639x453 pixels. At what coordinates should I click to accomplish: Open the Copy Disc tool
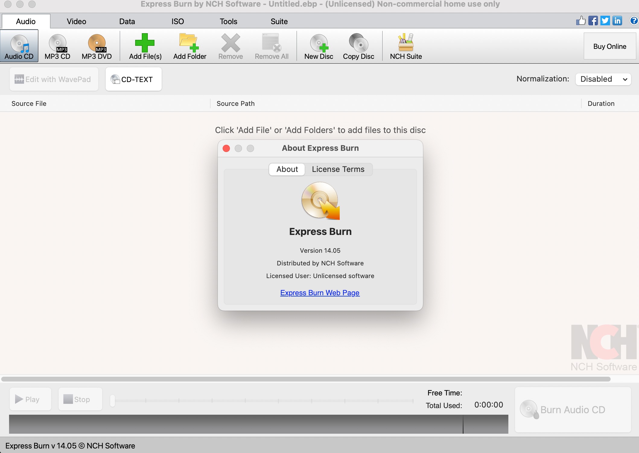[x=358, y=46]
